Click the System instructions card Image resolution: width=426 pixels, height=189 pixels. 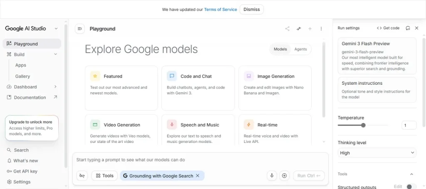pyautogui.click(x=377, y=90)
